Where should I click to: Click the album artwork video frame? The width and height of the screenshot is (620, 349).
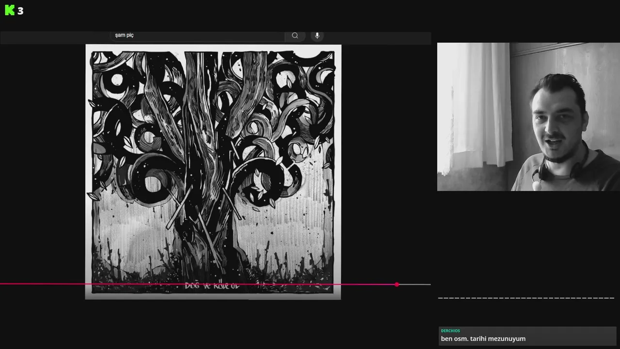click(213, 172)
